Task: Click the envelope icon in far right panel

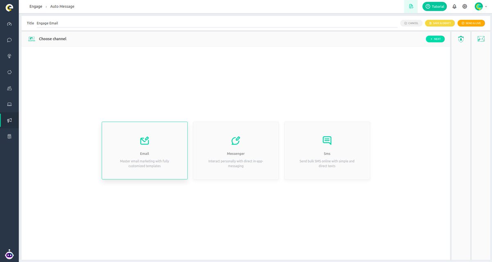Action: pos(481,38)
